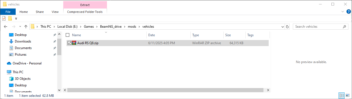This screenshot has width=352, height=99.
Task: Click navigation pane scrollbar down arrow
Action: coord(59,90)
